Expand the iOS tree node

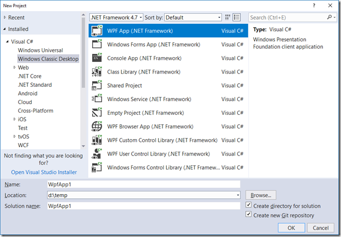15,119
